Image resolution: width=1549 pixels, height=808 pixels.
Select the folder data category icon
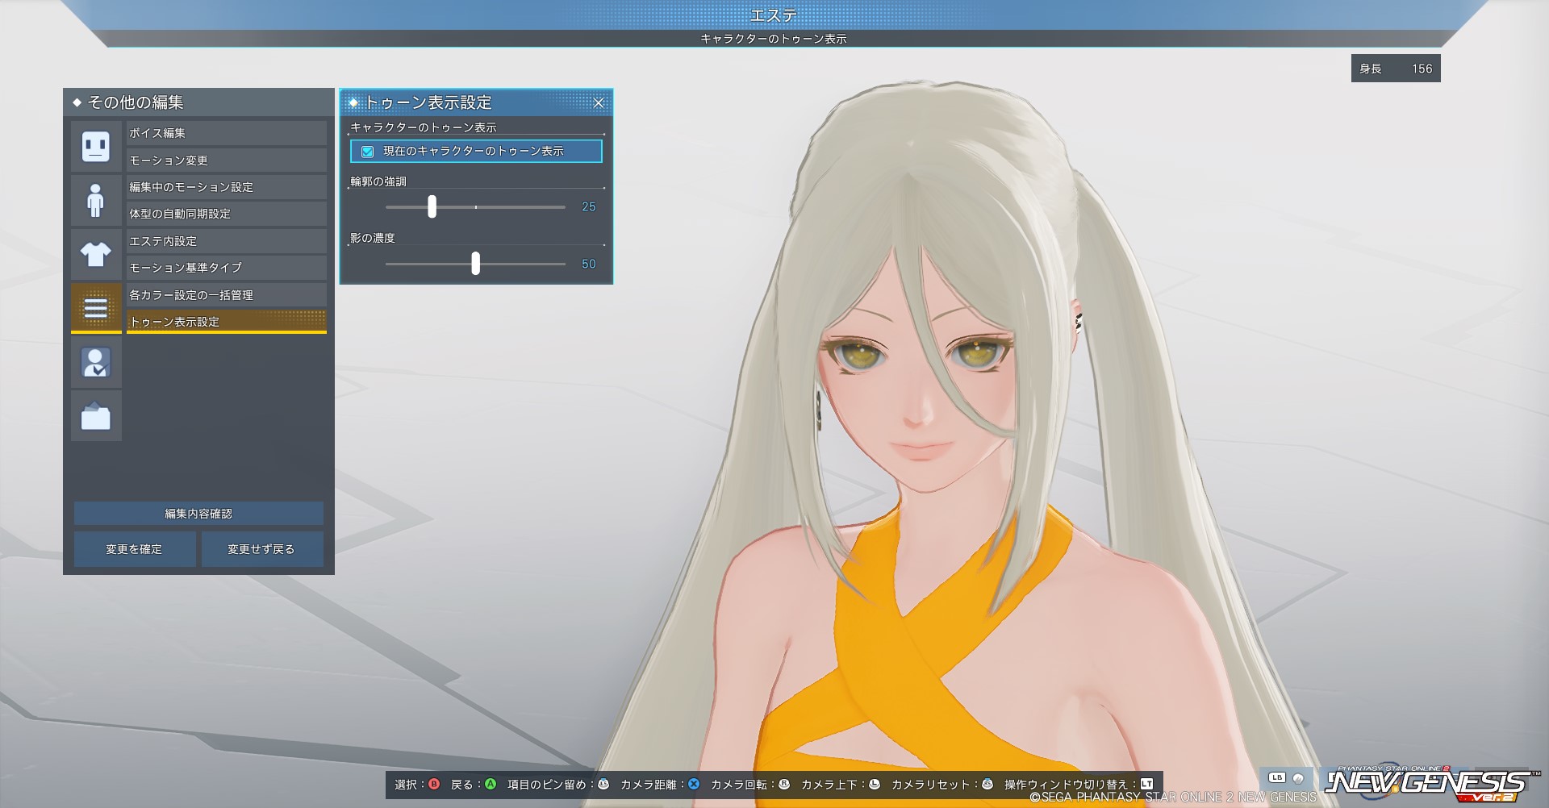tap(96, 416)
